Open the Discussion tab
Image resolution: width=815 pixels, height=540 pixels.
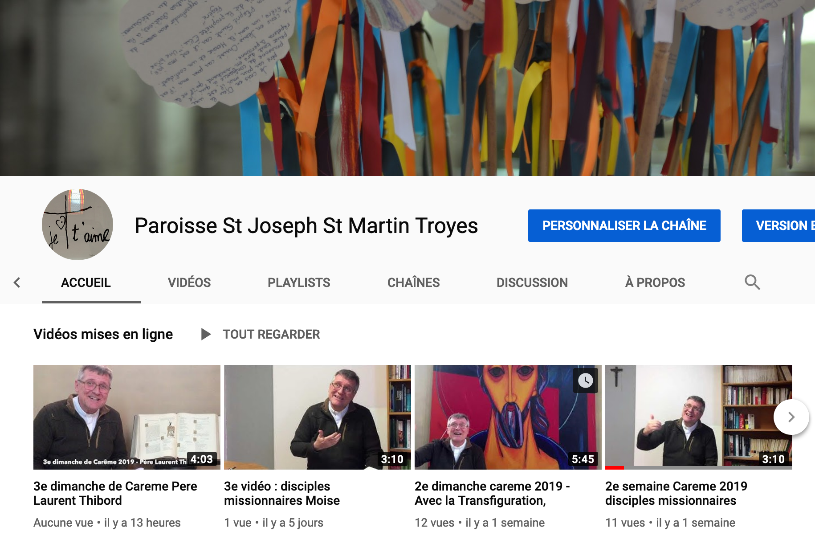click(532, 282)
